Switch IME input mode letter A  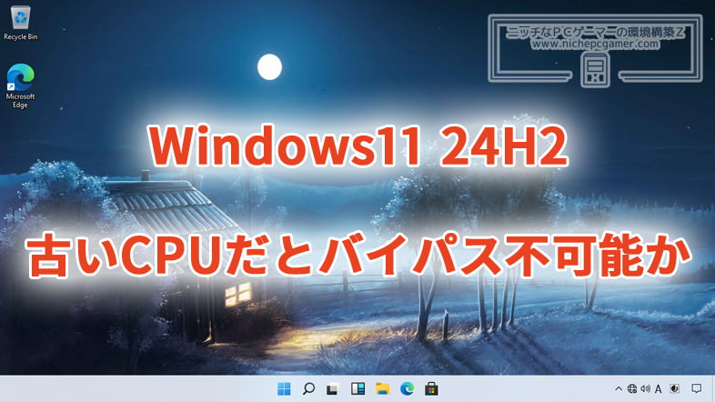tap(658, 388)
